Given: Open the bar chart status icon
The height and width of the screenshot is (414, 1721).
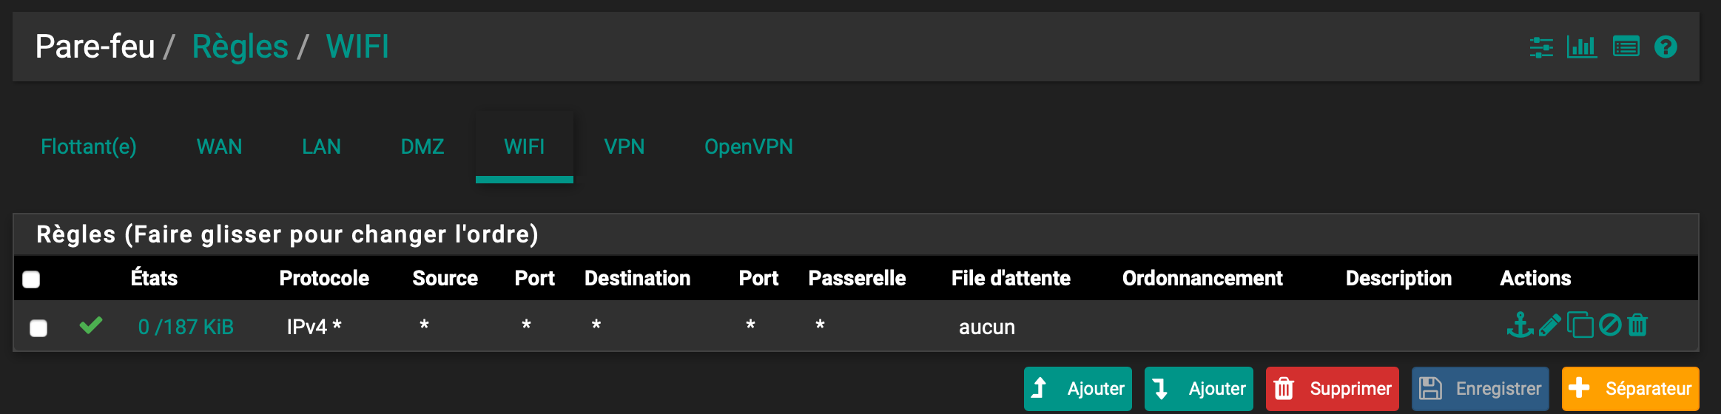Looking at the screenshot, I should pyautogui.click(x=1582, y=47).
